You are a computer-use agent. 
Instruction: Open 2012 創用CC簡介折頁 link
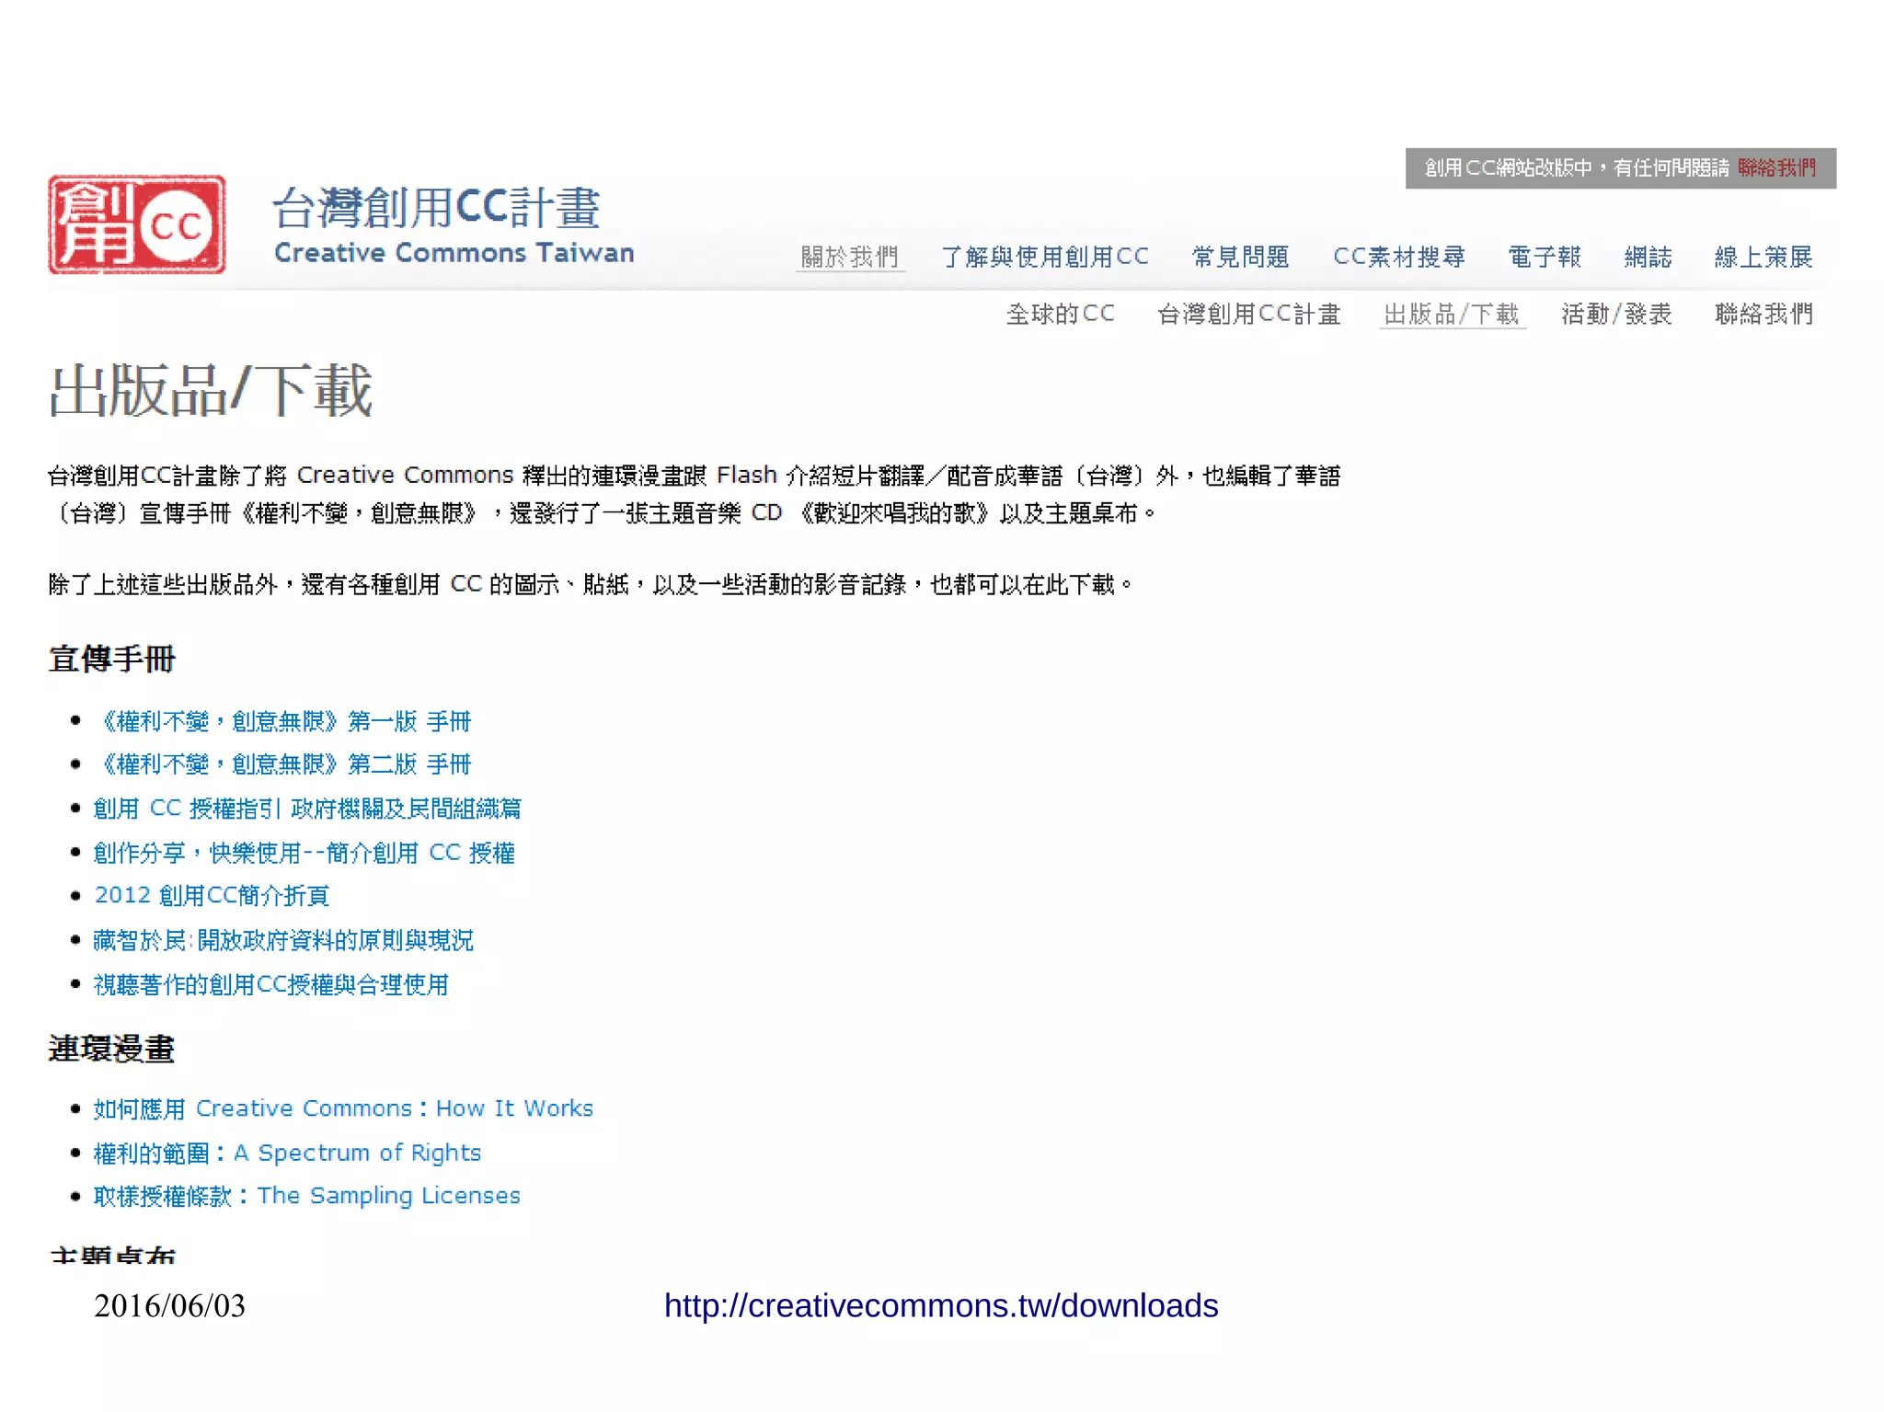(212, 895)
